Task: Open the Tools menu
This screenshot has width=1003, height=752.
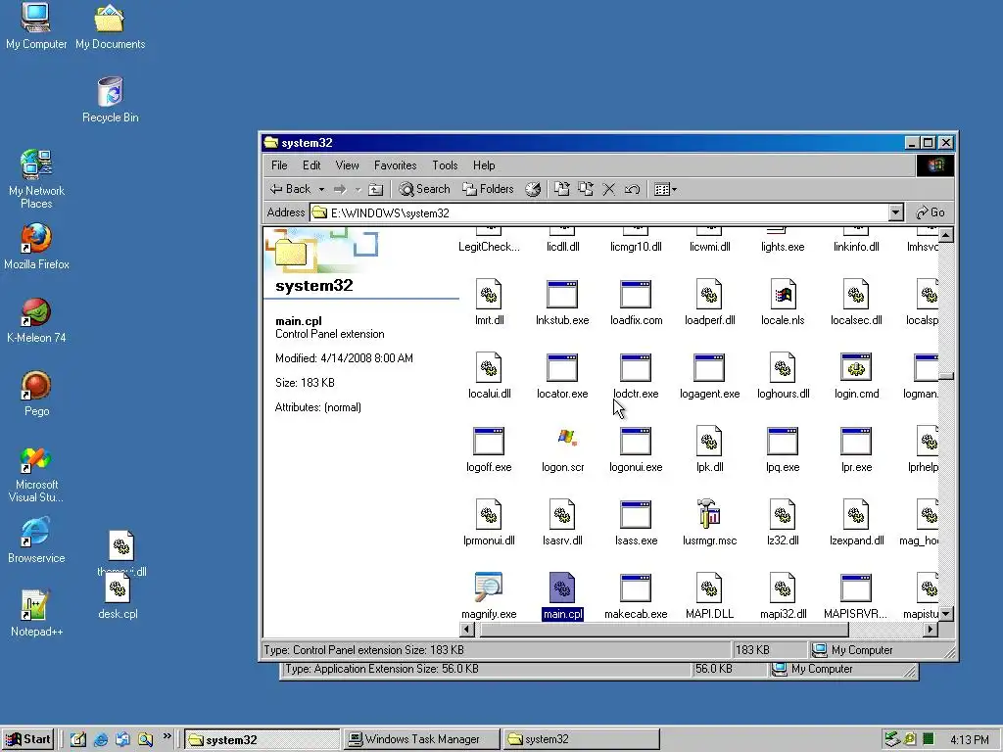Action: tap(445, 165)
